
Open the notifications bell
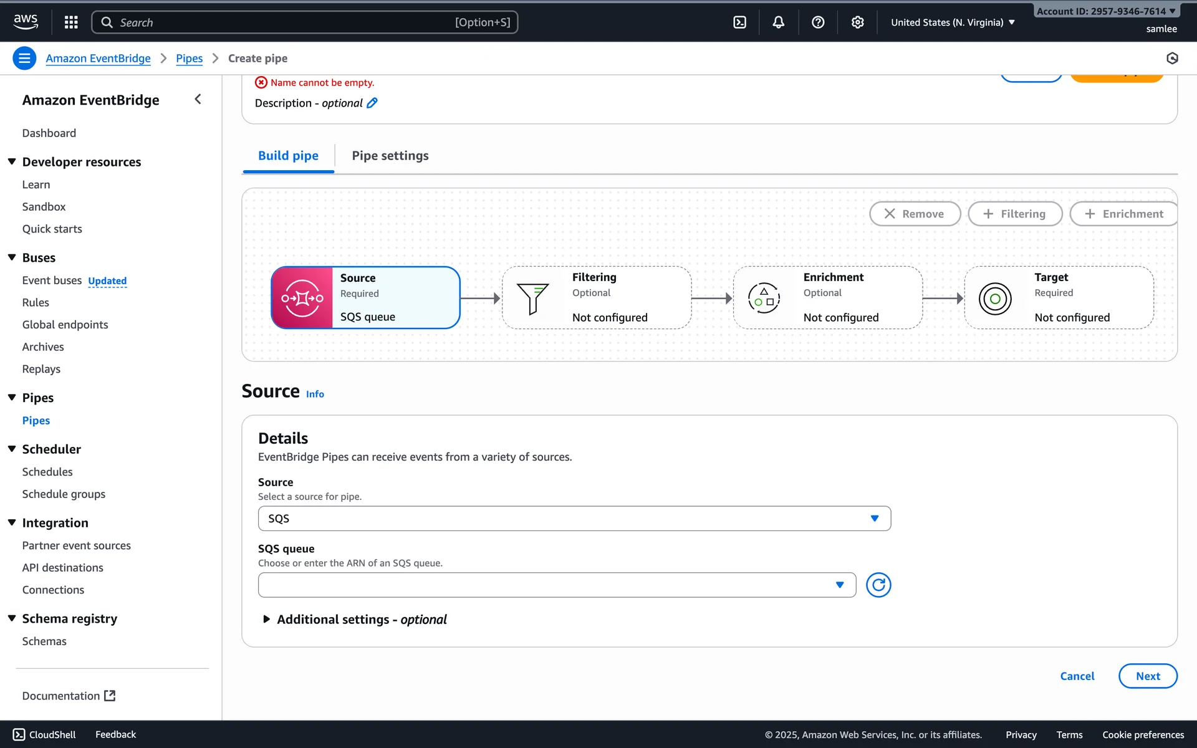778,22
